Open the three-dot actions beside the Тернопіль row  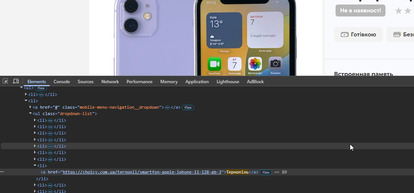(2, 172)
